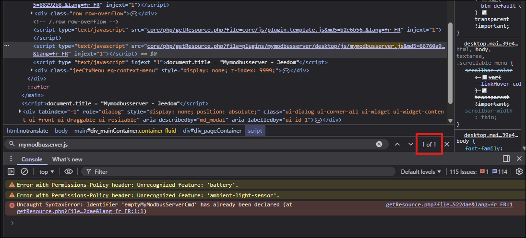
Task: Create a live expression with eye icon
Action: (69, 171)
